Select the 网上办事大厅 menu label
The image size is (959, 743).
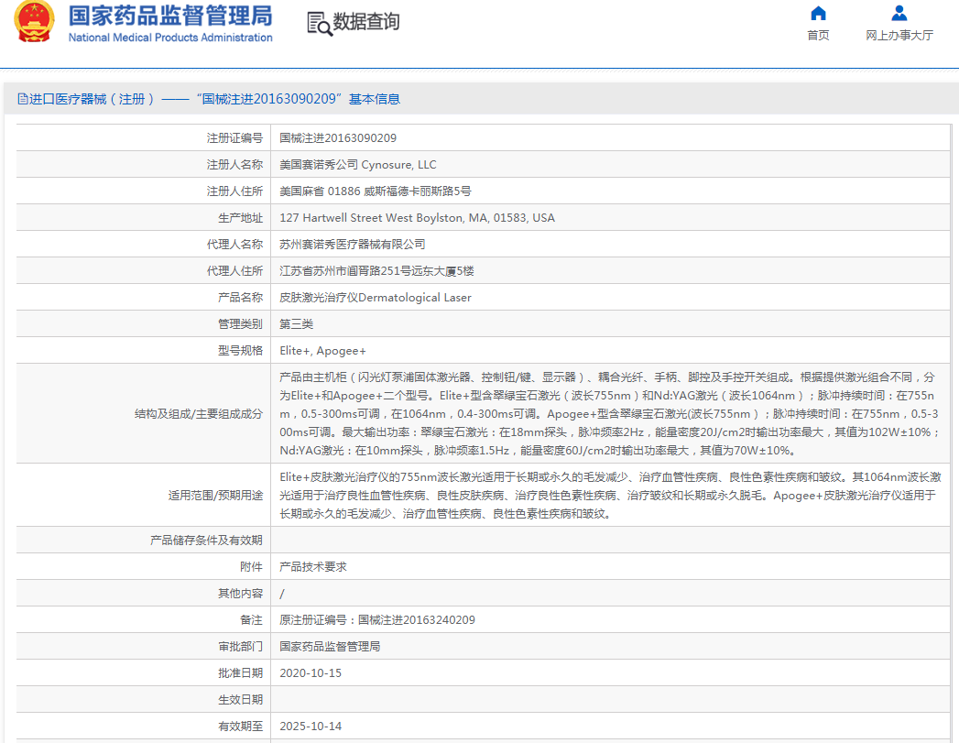coord(899,36)
